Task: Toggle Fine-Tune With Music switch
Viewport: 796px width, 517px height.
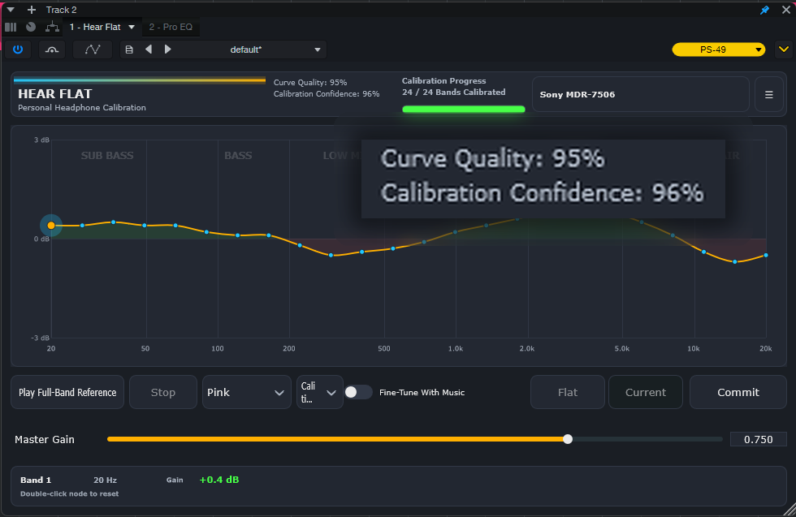Action: [x=358, y=392]
